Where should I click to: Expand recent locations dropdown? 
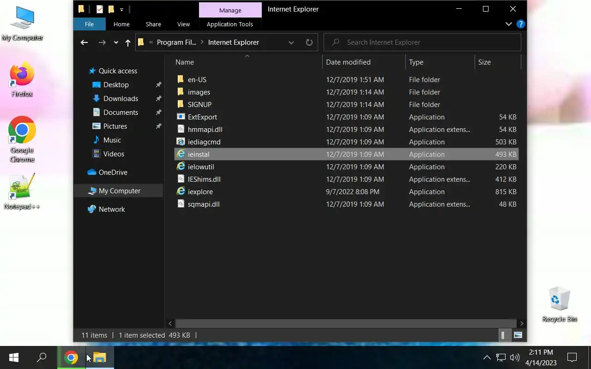(116, 42)
